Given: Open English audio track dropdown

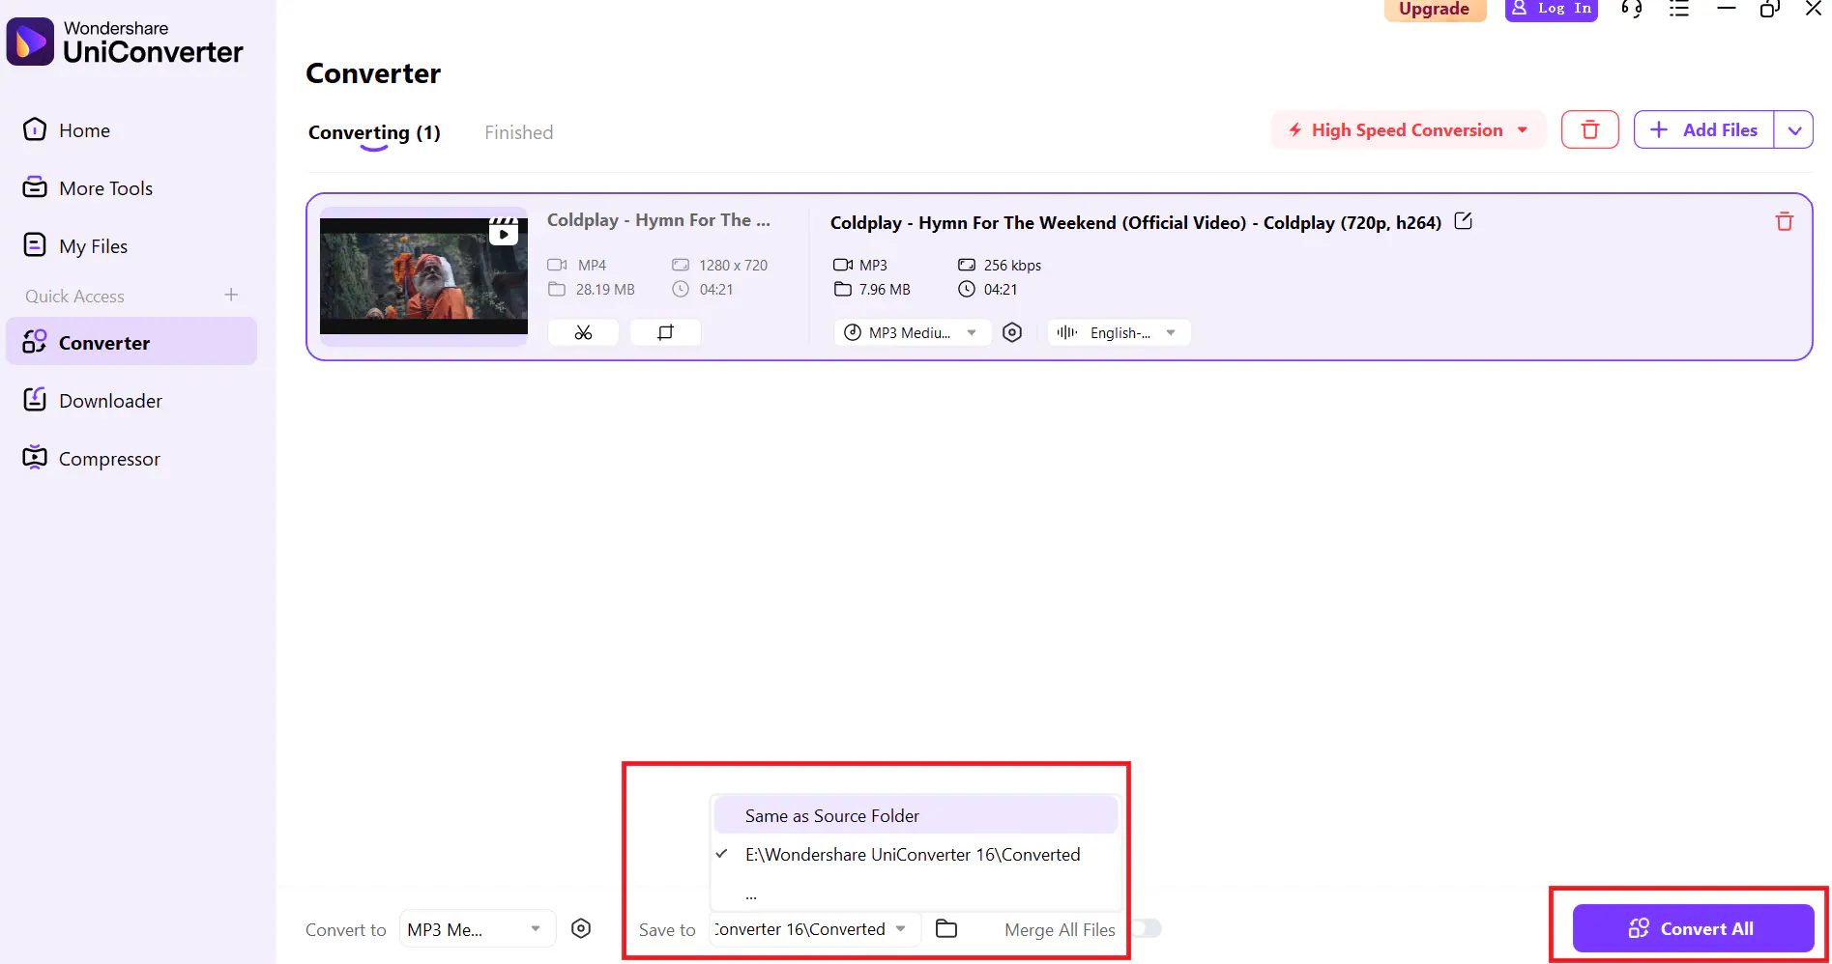Looking at the screenshot, I should 1119,332.
